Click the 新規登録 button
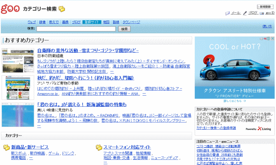The image size is (276, 165). point(265,7)
